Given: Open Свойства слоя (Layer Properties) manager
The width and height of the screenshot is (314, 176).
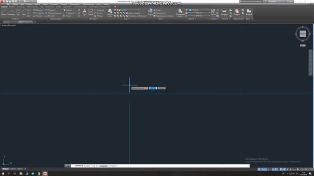Looking at the screenshot, I should (110, 12).
